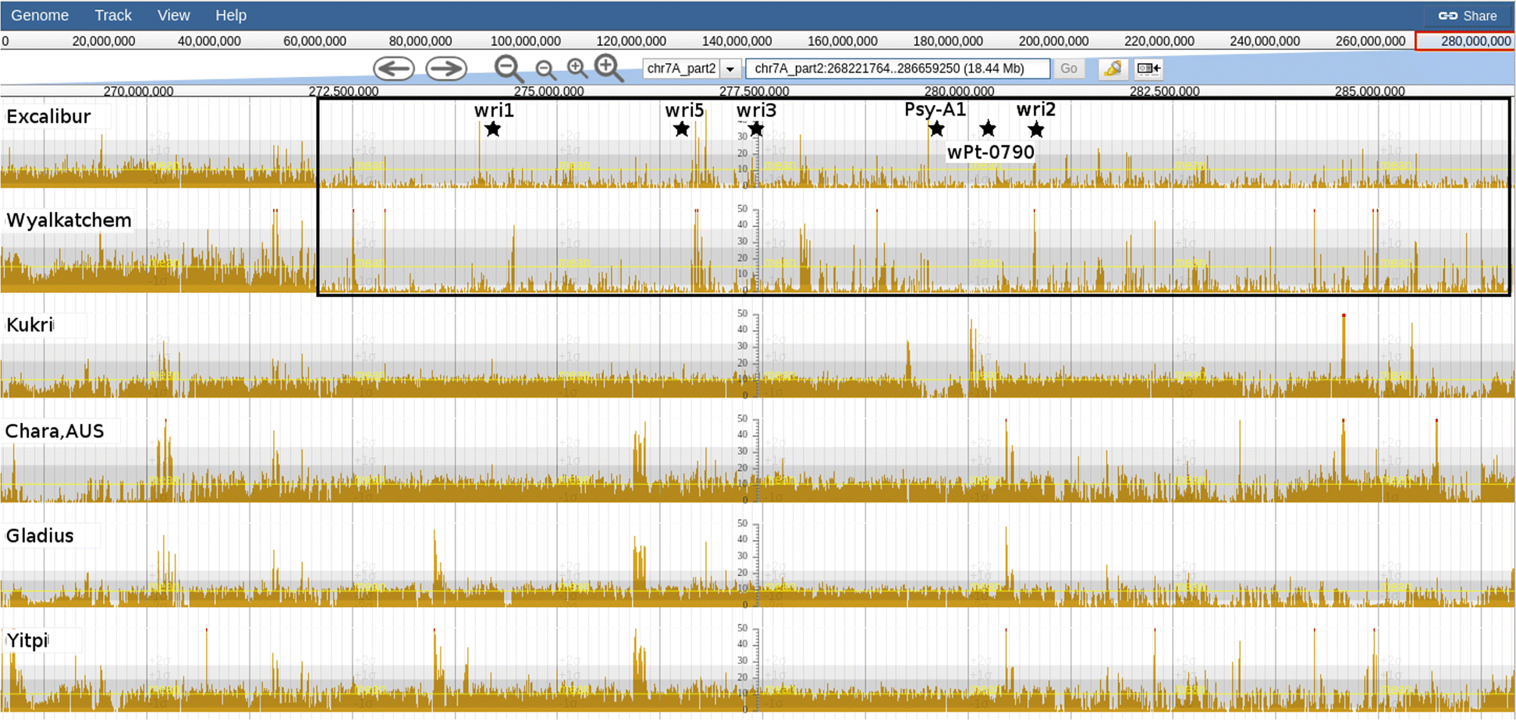
Task: Activate the highlight region marker tool
Action: pos(1113,69)
